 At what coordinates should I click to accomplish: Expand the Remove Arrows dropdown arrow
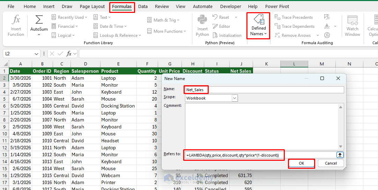tap(318, 35)
